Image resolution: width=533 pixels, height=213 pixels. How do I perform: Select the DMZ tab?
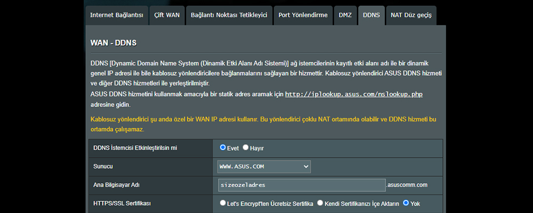(x=345, y=15)
